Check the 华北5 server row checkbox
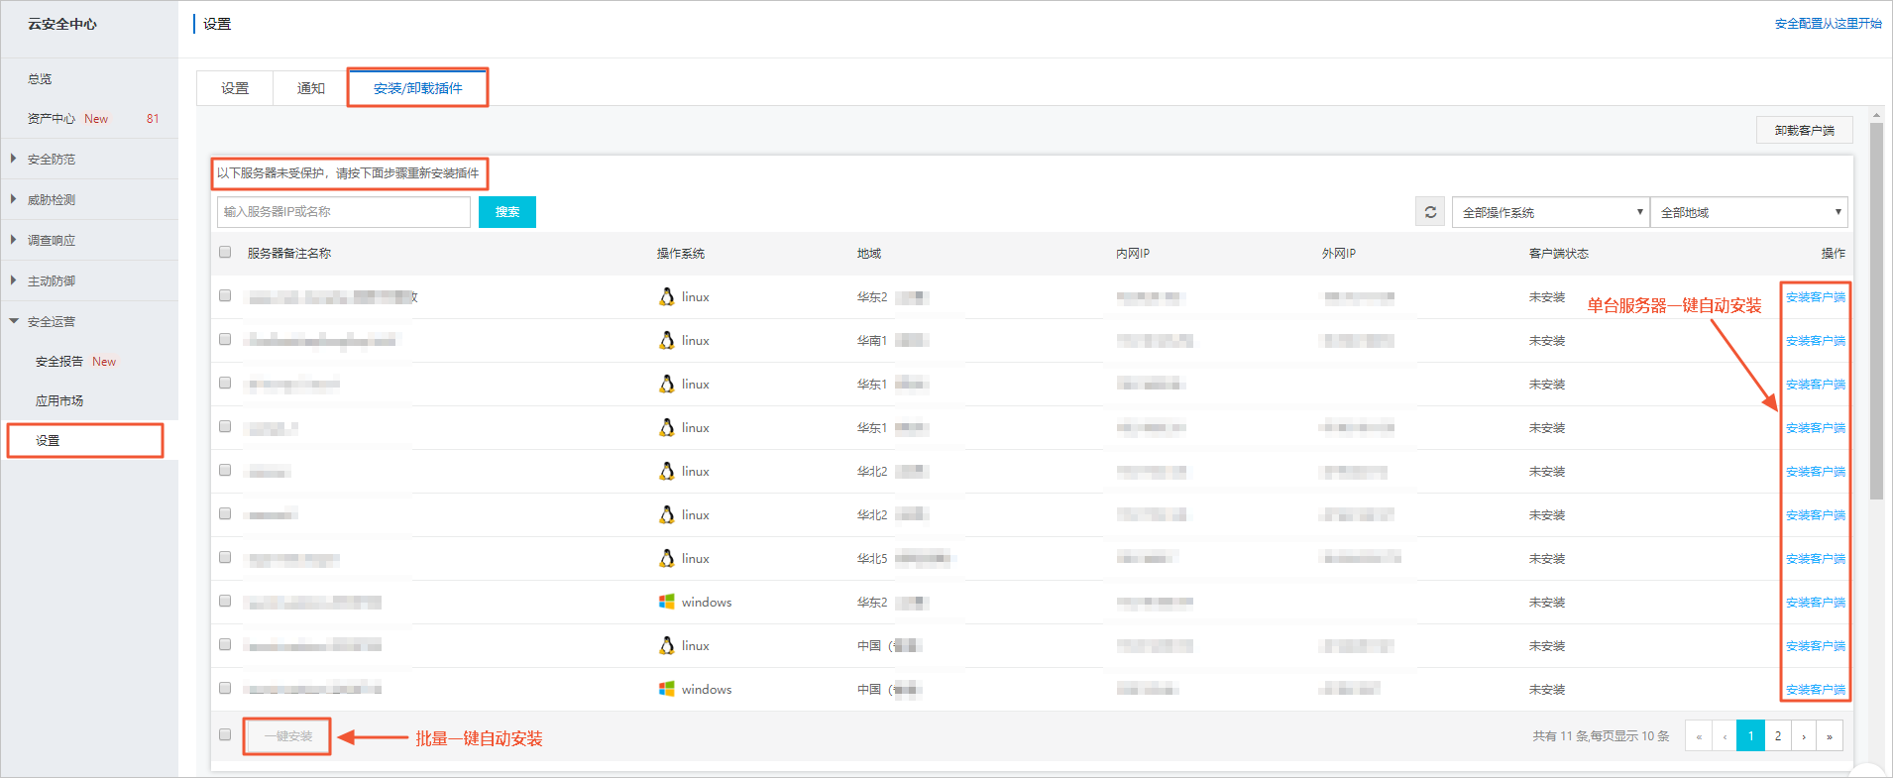 tap(225, 557)
